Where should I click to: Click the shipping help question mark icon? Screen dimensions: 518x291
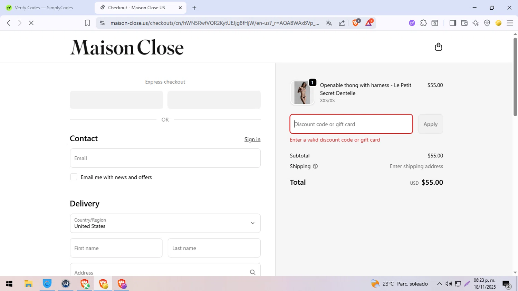[315, 166]
